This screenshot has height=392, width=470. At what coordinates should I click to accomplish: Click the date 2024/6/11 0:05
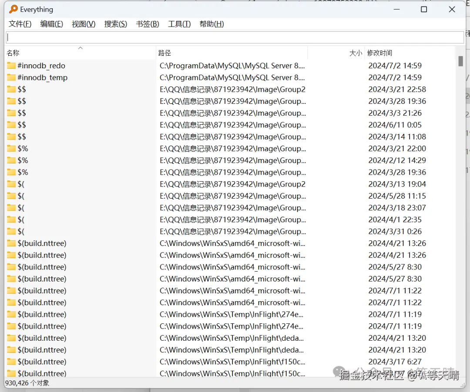pos(395,125)
